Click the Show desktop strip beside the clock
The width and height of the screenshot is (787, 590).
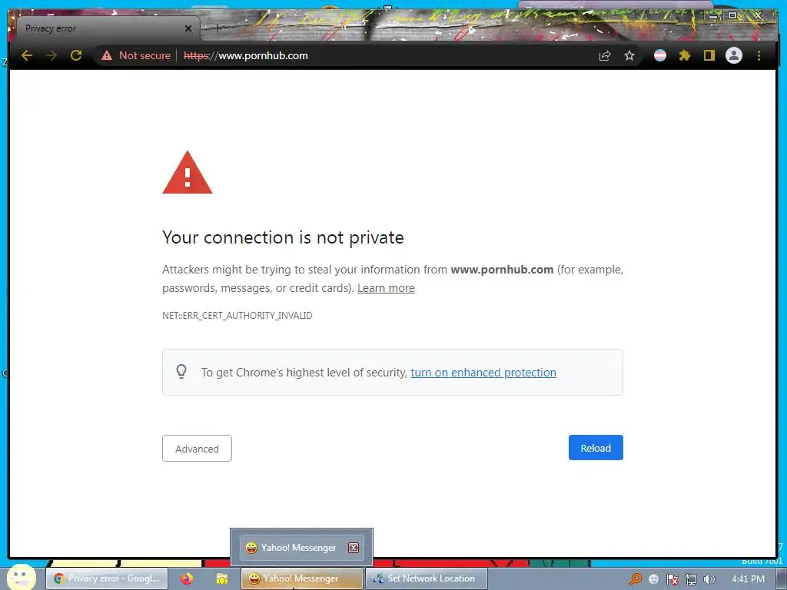click(x=782, y=578)
